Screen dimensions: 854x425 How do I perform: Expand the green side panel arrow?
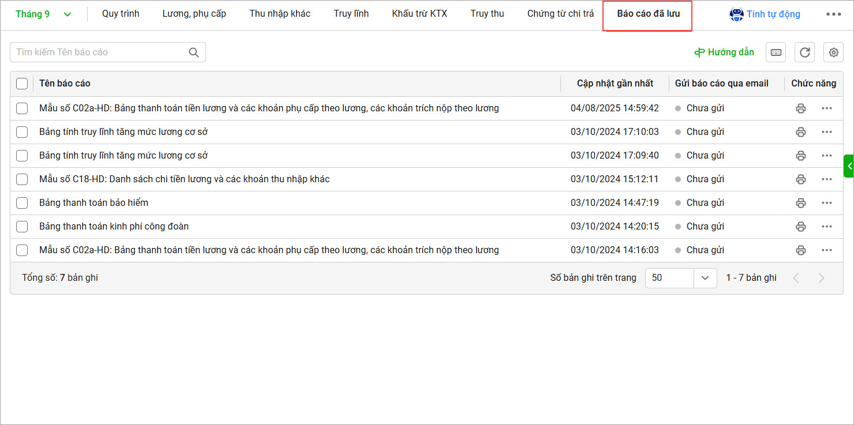(x=849, y=166)
